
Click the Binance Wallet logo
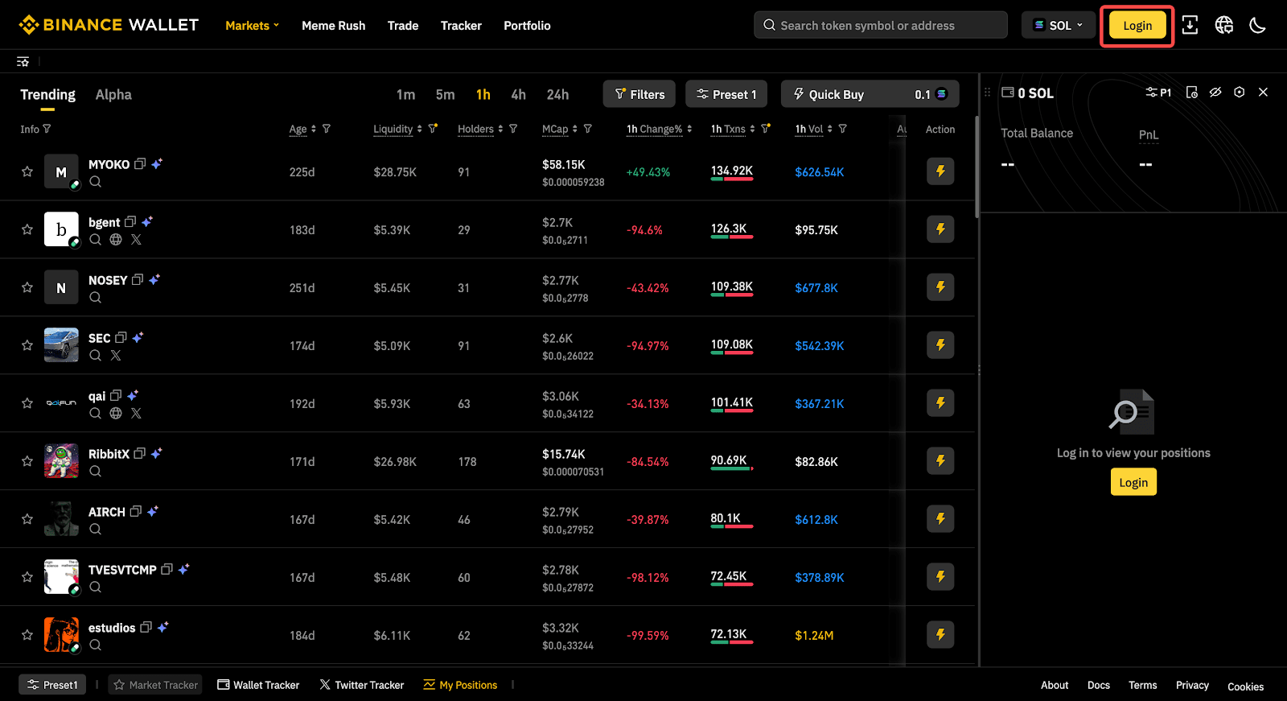click(109, 25)
